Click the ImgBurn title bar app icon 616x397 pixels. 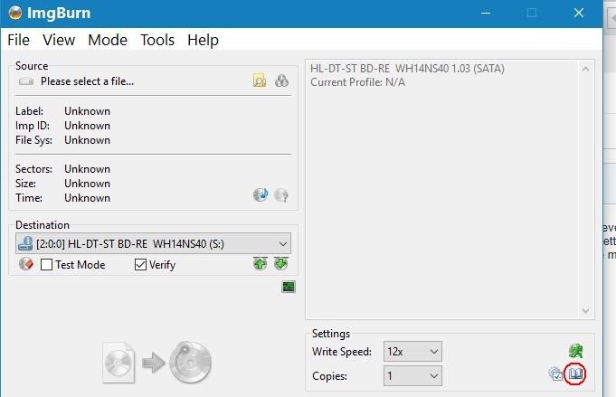coord(15,13)
